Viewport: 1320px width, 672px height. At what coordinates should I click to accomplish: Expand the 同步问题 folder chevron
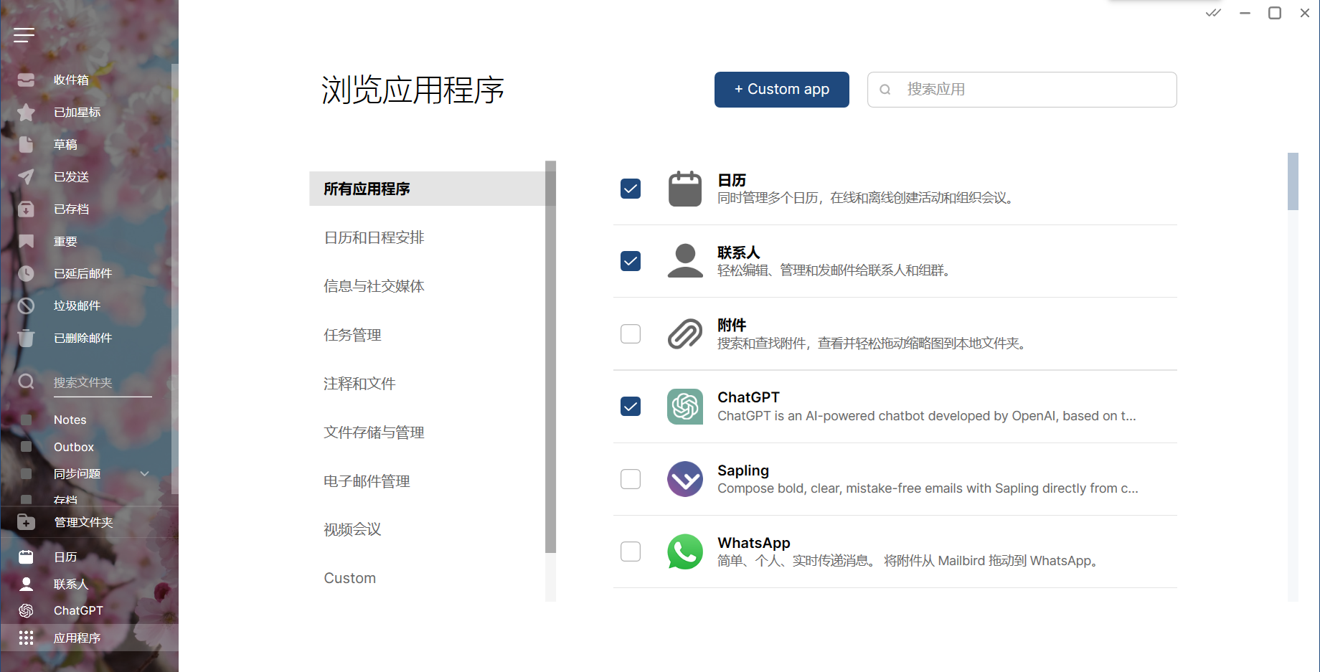pos(145,474)
